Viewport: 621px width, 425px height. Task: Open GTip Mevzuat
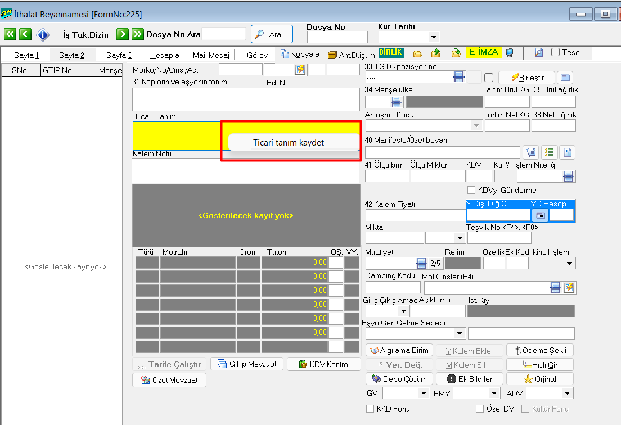click(247, 364)
